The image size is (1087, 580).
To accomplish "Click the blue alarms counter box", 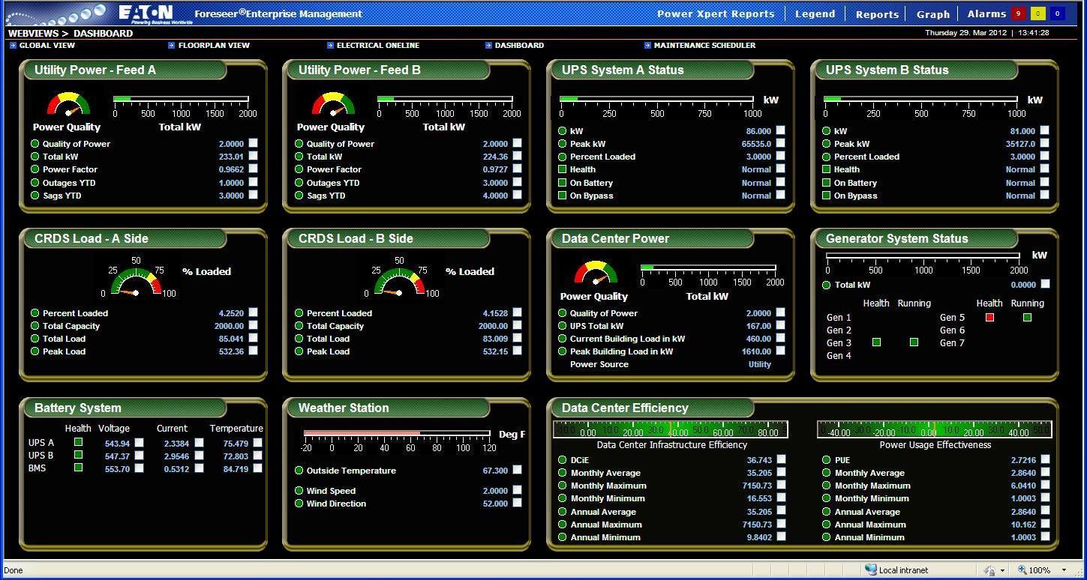I will click(x=1057, y=13).
